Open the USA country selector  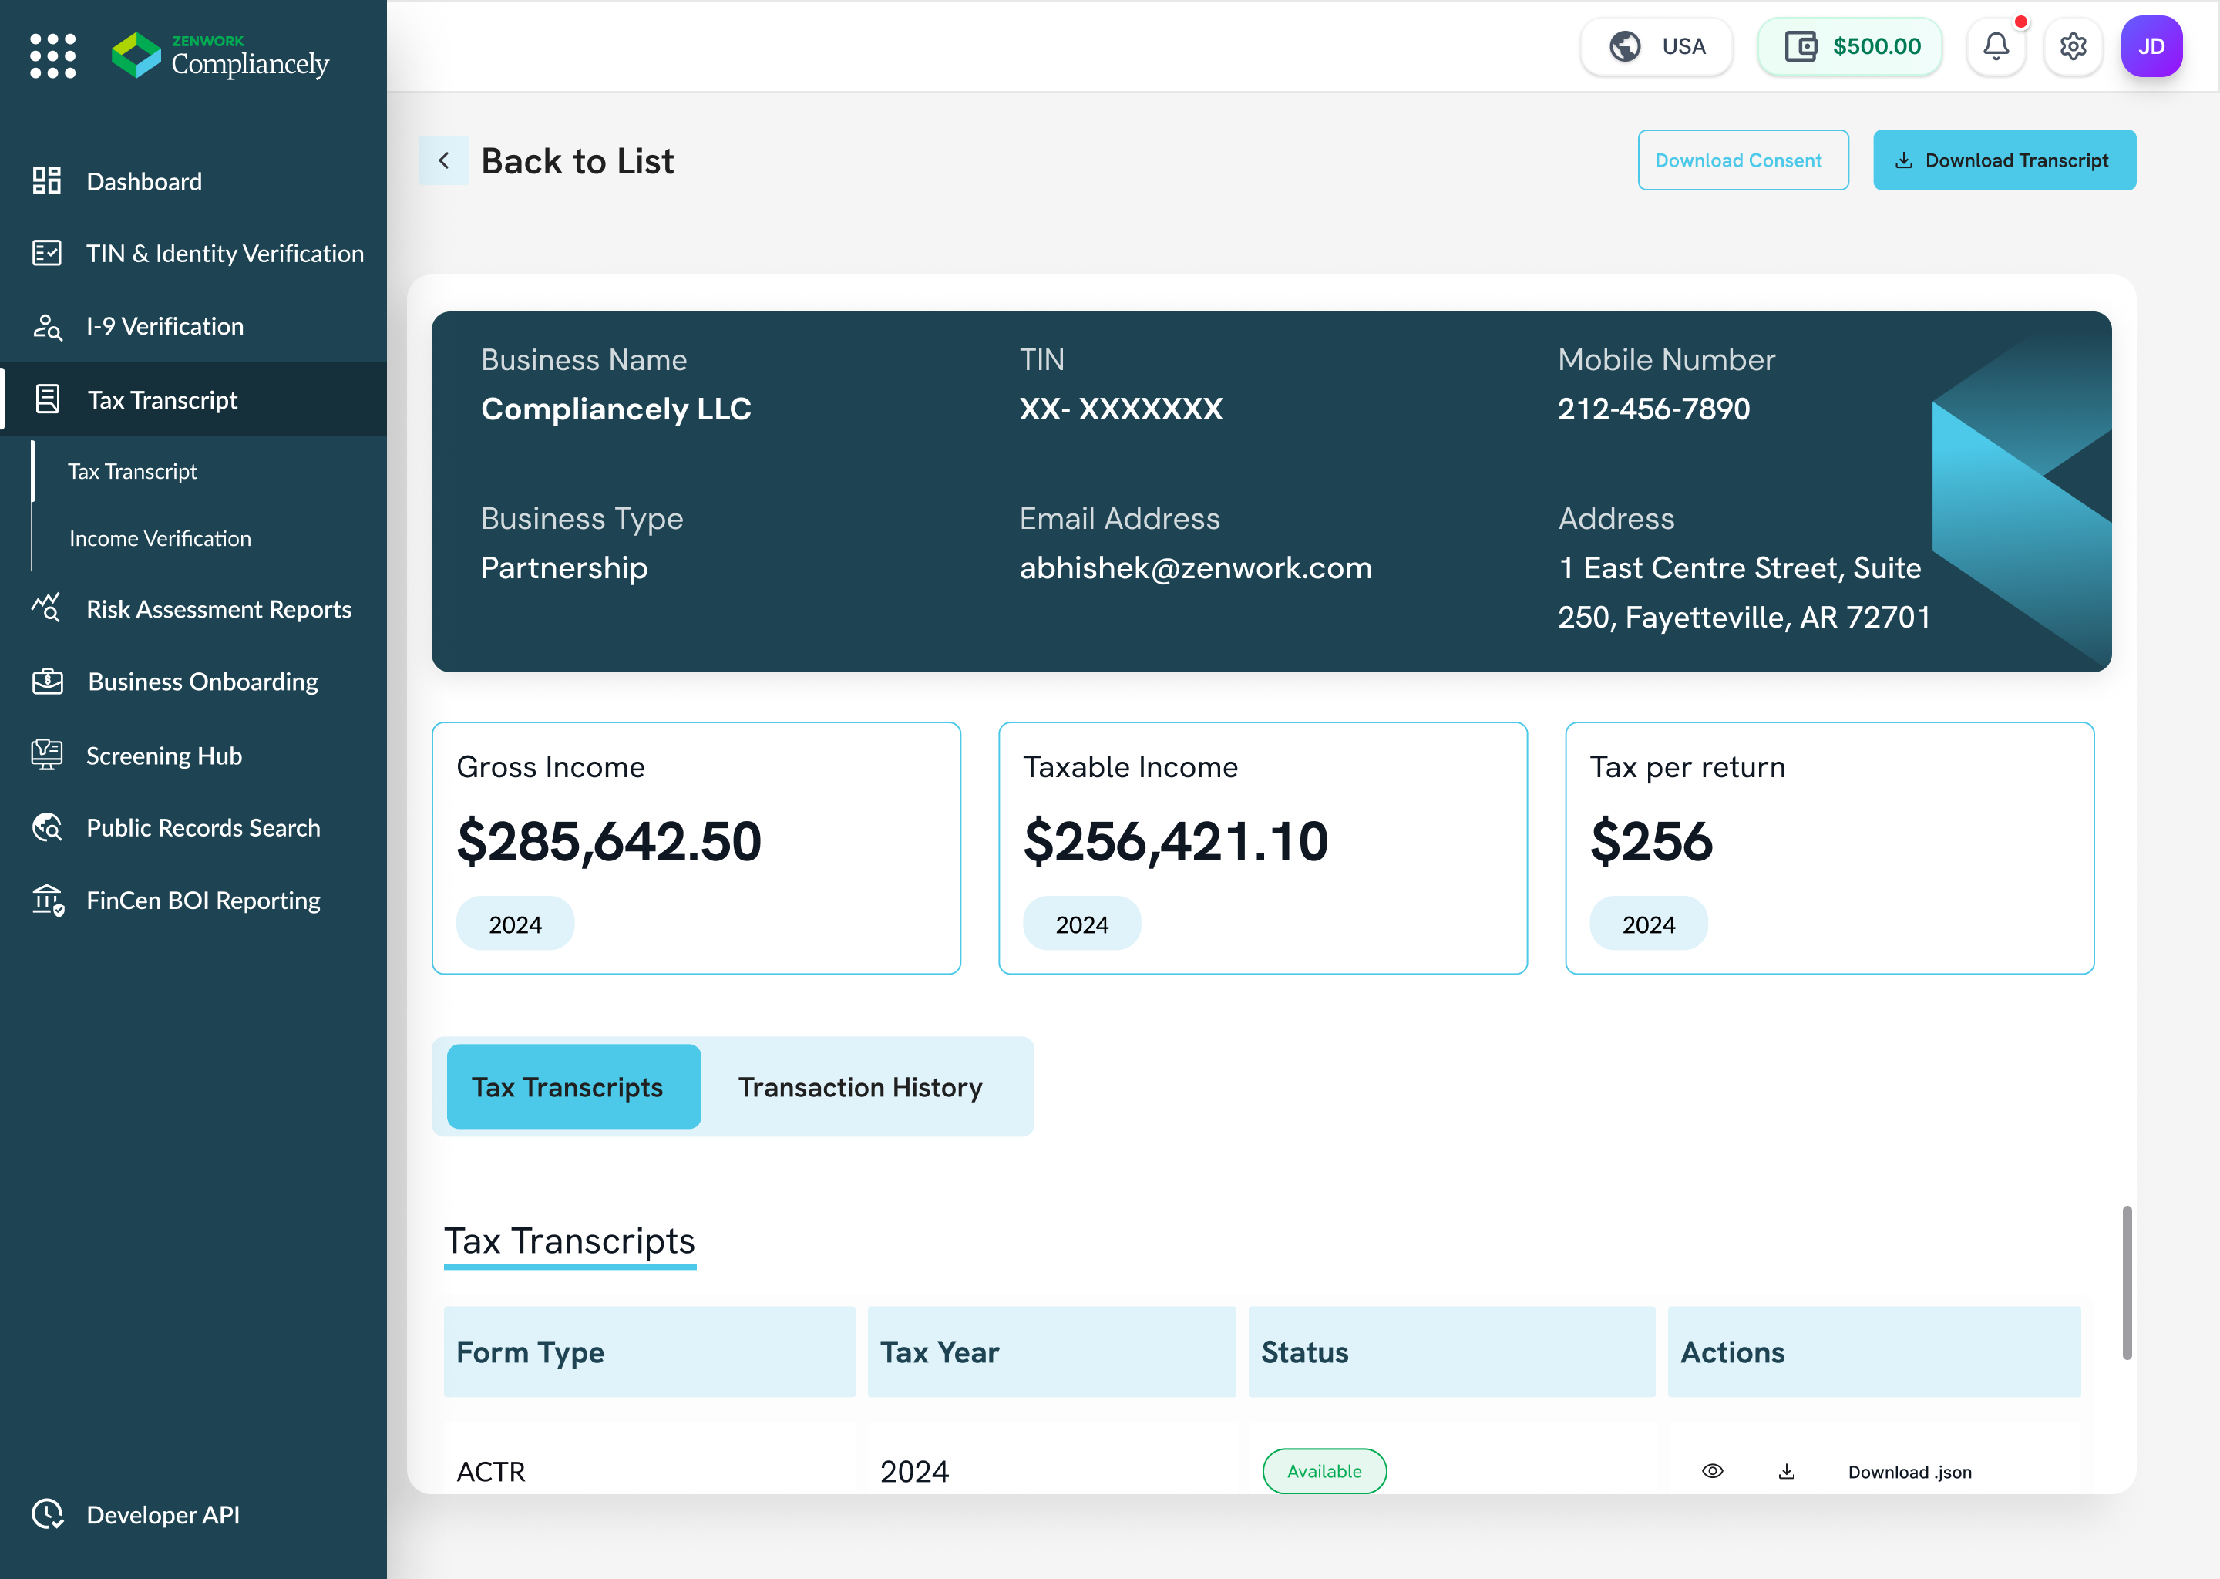1657,45
